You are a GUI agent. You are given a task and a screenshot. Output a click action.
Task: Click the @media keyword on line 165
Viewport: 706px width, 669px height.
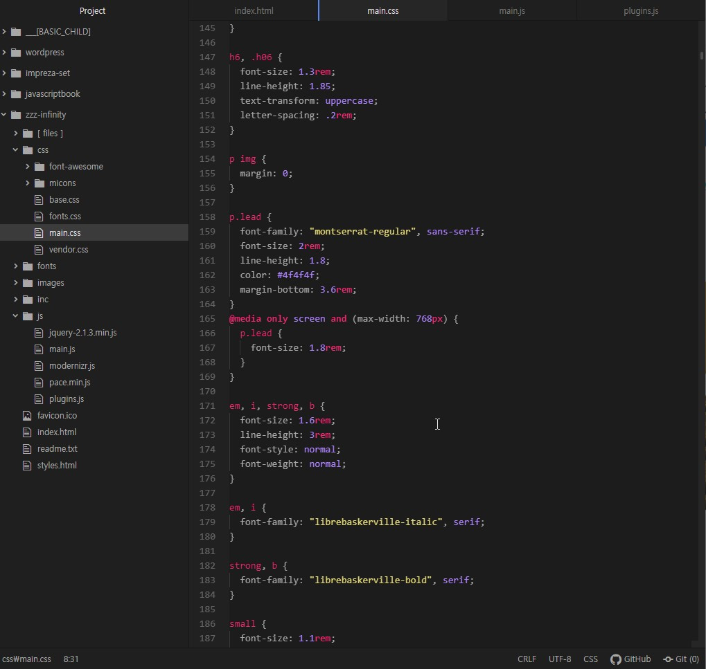245,319
